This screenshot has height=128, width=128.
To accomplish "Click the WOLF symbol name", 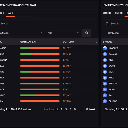I will (112, 72).
